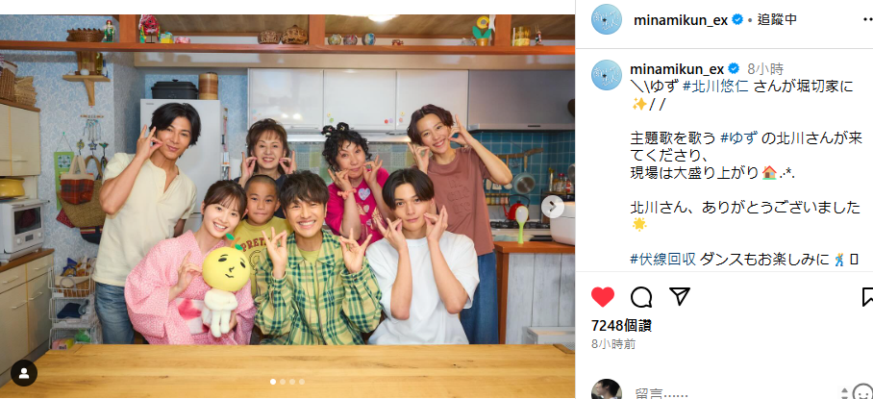
Task: Jump to fourth carousel dot indicator
Action: pos(302,382)
